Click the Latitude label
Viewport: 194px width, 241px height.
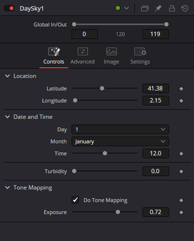pyautogui.click(x=57, y=89)
